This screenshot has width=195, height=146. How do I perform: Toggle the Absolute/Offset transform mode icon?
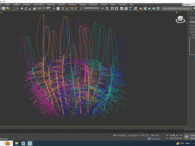click(x=115, y=135)
